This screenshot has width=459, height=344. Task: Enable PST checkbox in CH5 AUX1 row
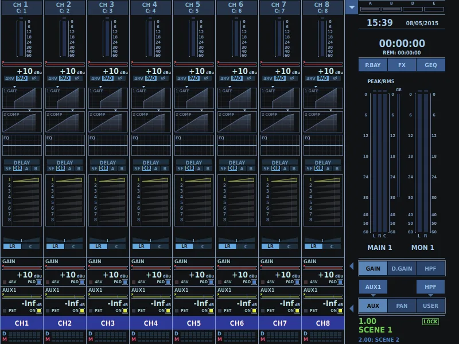tap(177, 311)
